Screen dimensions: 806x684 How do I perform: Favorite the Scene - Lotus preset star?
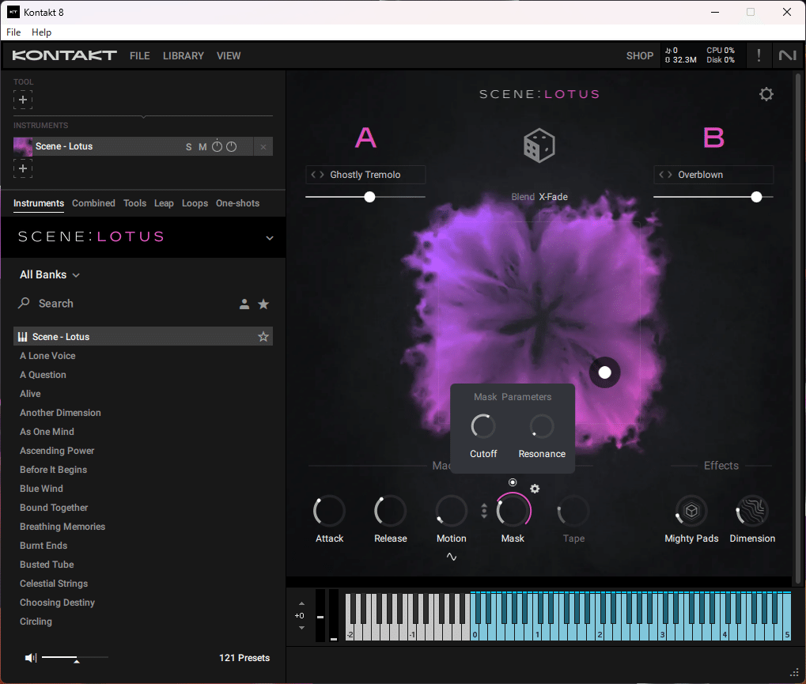click(x=263, y=336)
